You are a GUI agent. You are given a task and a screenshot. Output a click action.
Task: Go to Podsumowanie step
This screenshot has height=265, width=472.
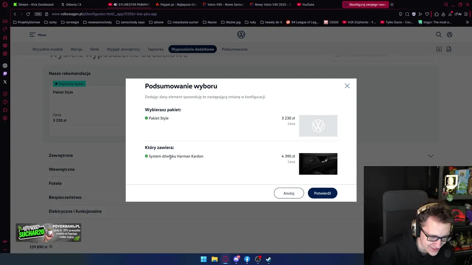point(235,49)
